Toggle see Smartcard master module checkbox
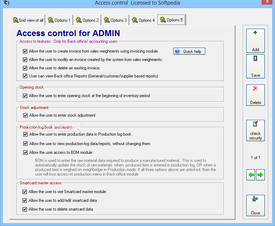 [x=25, y=192]
